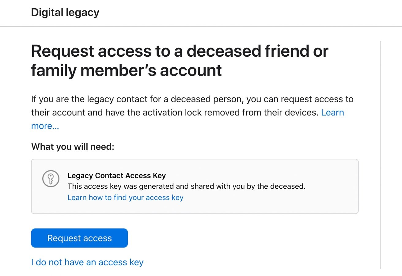
Task: Select the "Legacy Contact Access Key" title
Action: [116, 176]
